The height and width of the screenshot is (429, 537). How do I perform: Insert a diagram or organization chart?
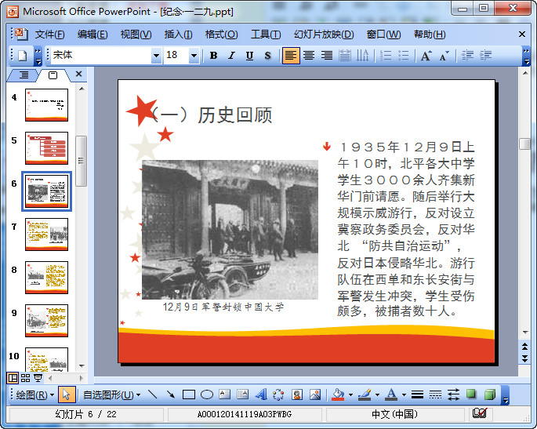(278, 394)
